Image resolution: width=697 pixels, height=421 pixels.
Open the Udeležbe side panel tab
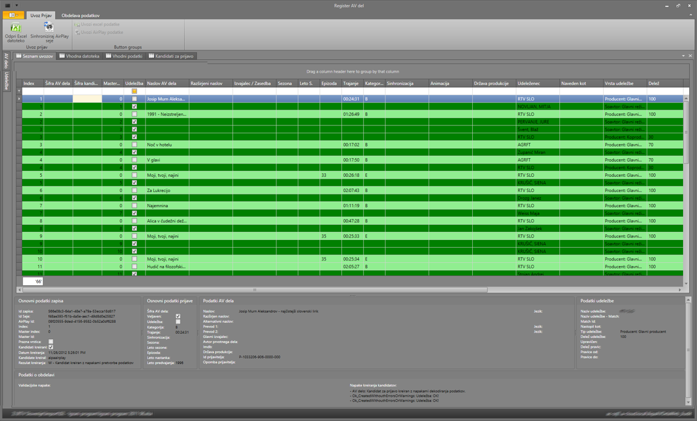click(x=6, y=81)
